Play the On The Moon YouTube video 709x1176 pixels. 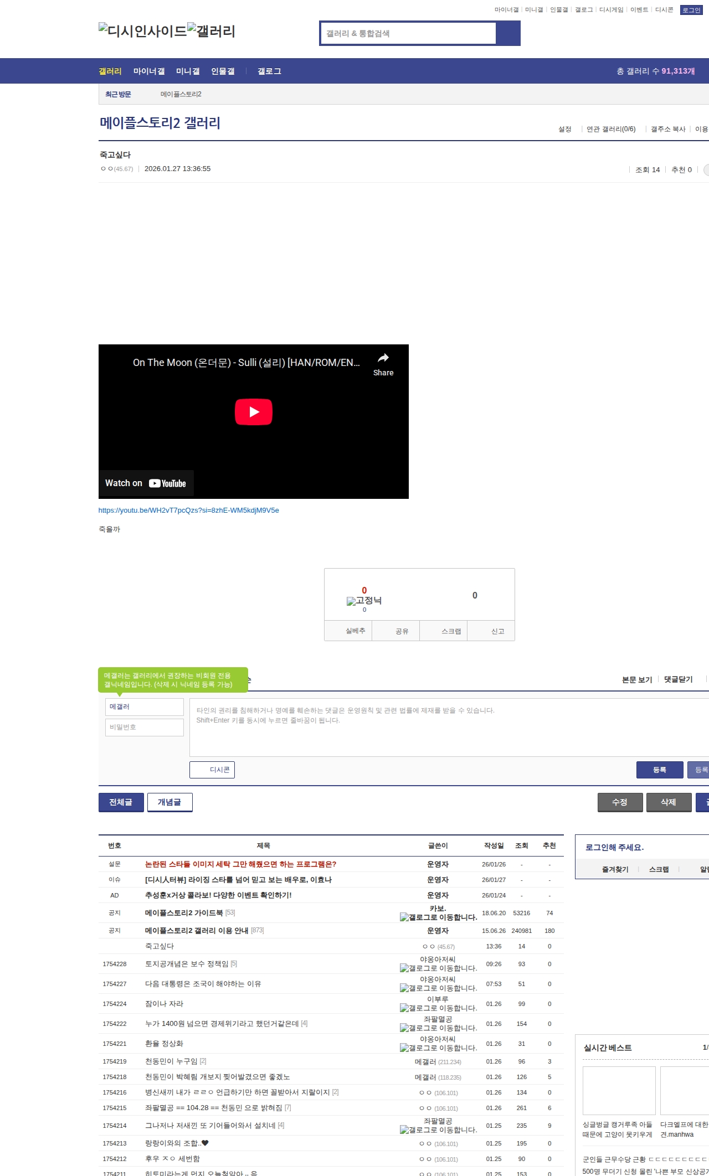(254, 412)
